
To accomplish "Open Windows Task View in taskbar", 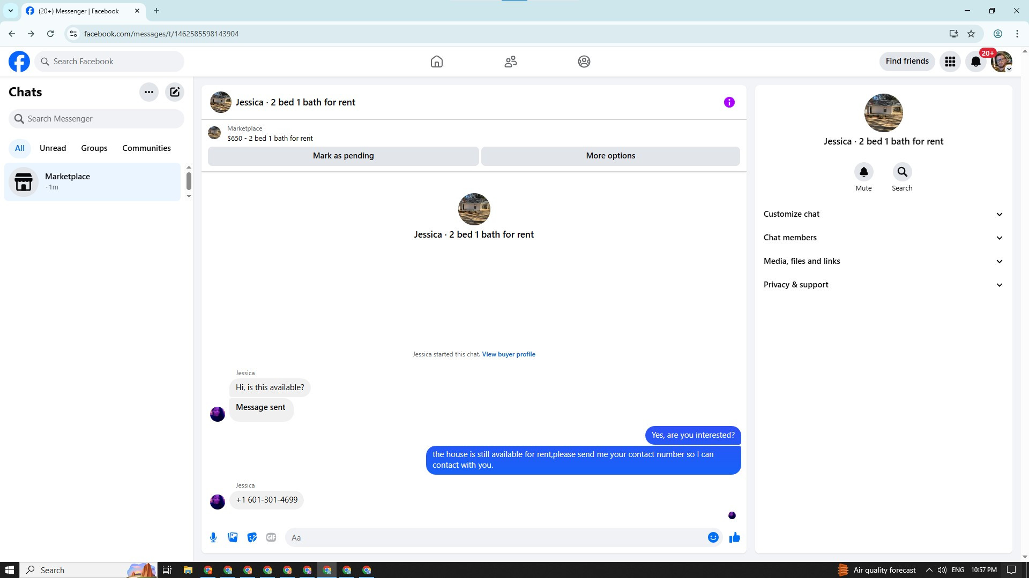I will (167, 570).
